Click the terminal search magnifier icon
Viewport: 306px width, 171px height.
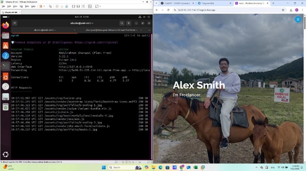tap(122, 23)
